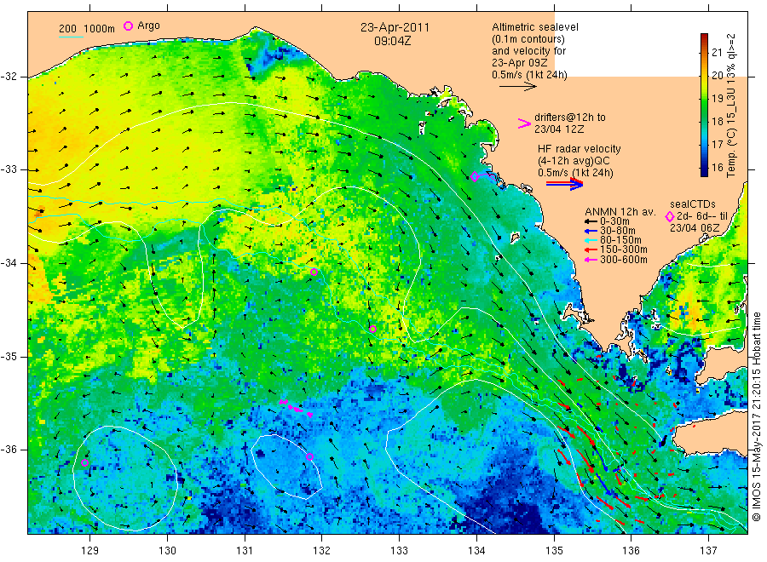Click the colour bar tick label '20'

coord(717,75)
